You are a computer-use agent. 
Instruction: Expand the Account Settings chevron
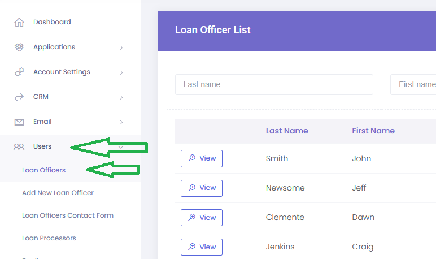coord(121,72)
